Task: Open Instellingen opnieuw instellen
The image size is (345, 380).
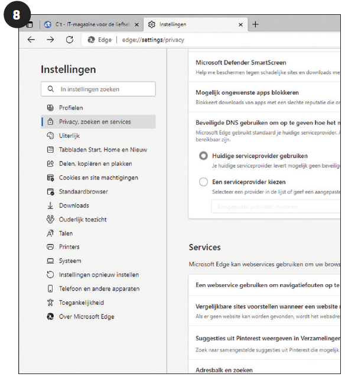Action: (98, 275)
